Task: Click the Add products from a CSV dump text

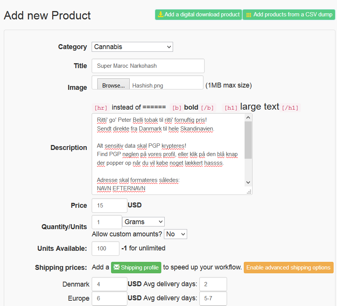Action: click(293, 14)
